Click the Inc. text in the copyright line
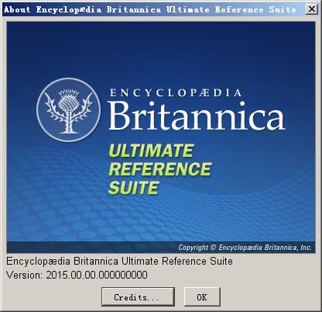The width and height of the screenshot is (322, 312). pos(306,248)
